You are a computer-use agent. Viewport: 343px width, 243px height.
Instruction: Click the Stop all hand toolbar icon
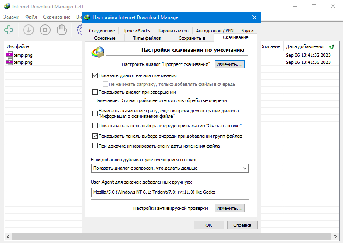(x=62, y=30)
